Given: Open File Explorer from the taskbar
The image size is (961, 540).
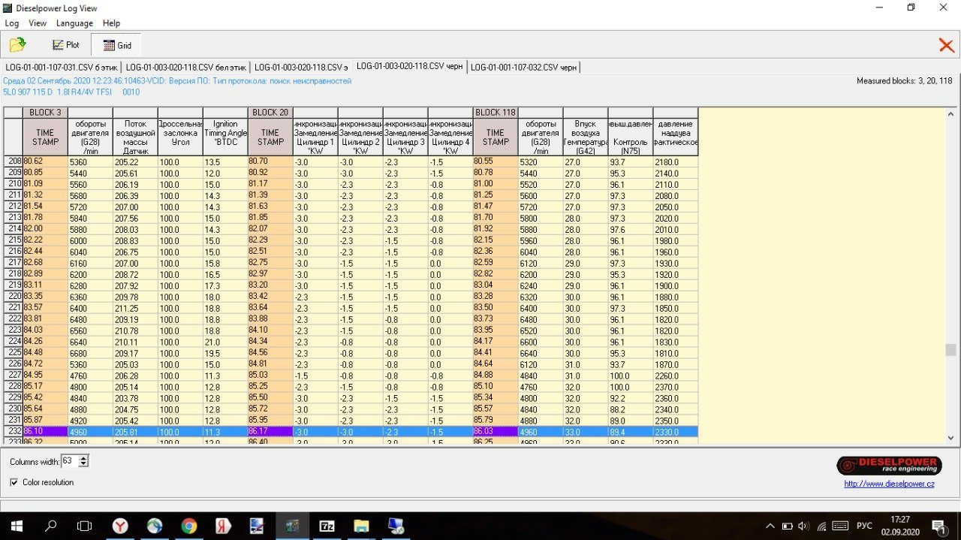Looking at the screenshot, I should coord(361,526).
